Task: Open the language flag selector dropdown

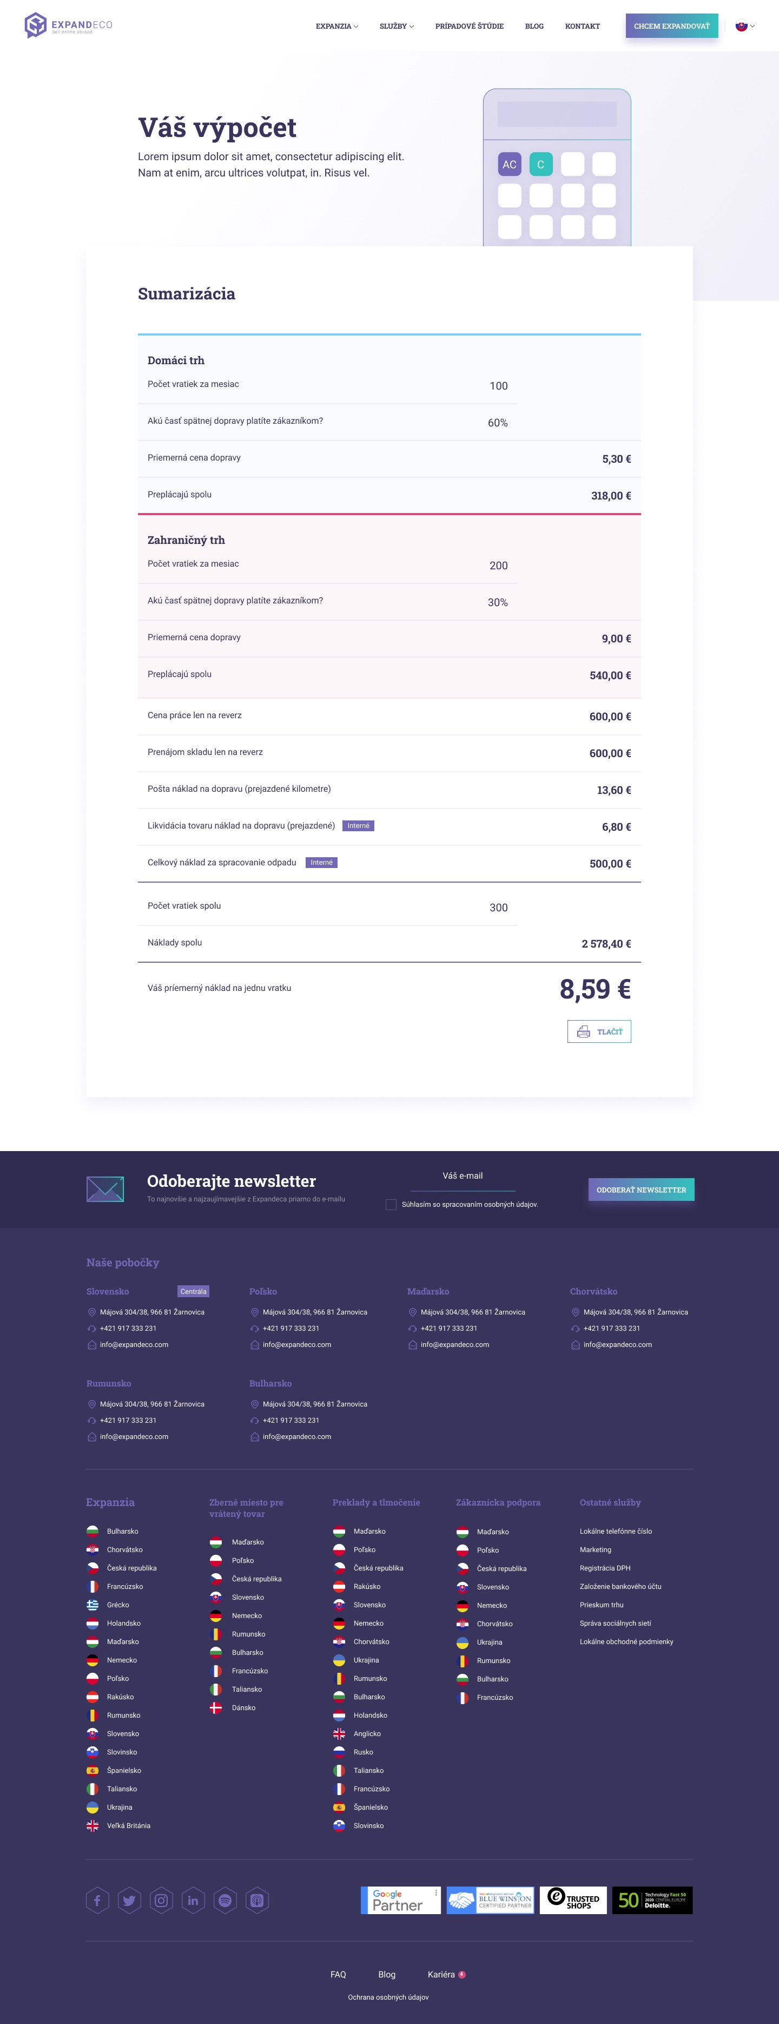Action: (745, 26)
